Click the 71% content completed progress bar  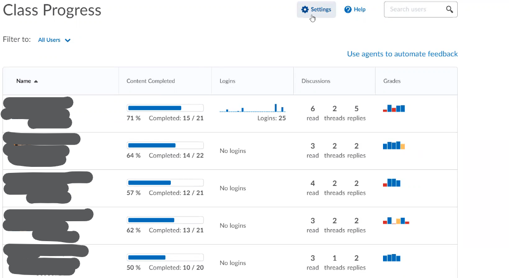tap(165, 108)
